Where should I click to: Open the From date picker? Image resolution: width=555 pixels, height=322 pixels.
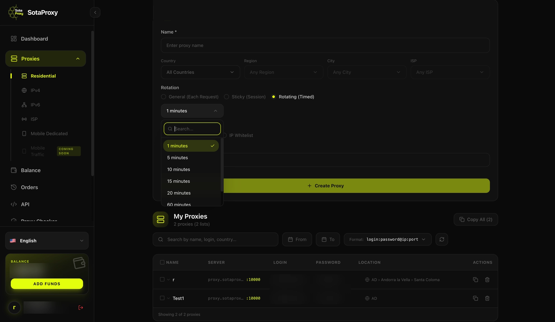coord(297,240)
